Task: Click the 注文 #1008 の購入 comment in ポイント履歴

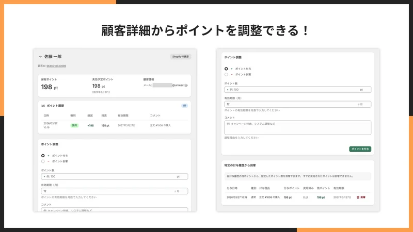Action: click(x=161, y=125)
